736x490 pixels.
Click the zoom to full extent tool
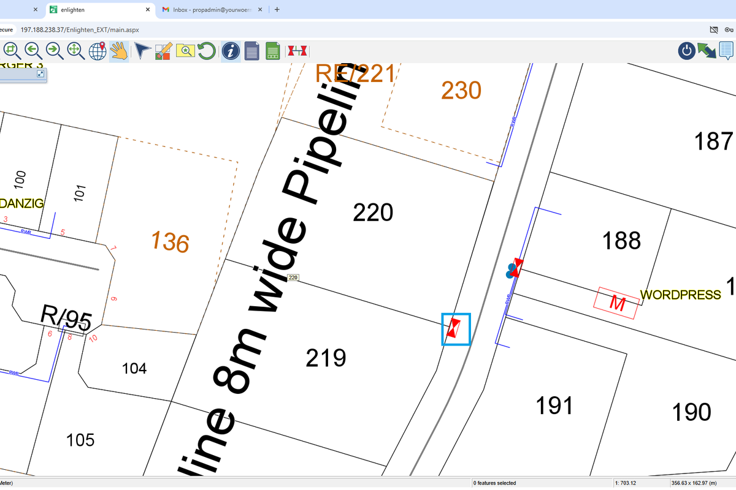pyautogui.click(x=75, y=51)
